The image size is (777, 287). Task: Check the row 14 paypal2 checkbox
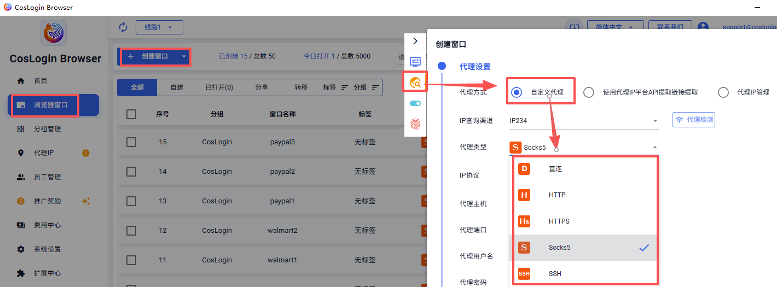[131, 172]
